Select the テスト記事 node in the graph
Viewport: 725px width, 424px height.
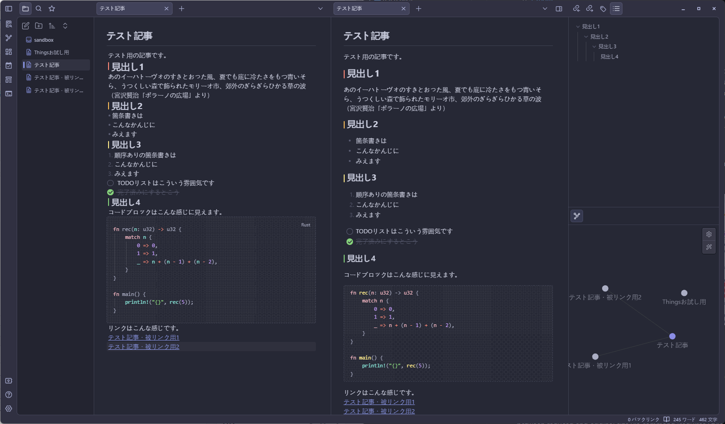(x=672, y=336)
